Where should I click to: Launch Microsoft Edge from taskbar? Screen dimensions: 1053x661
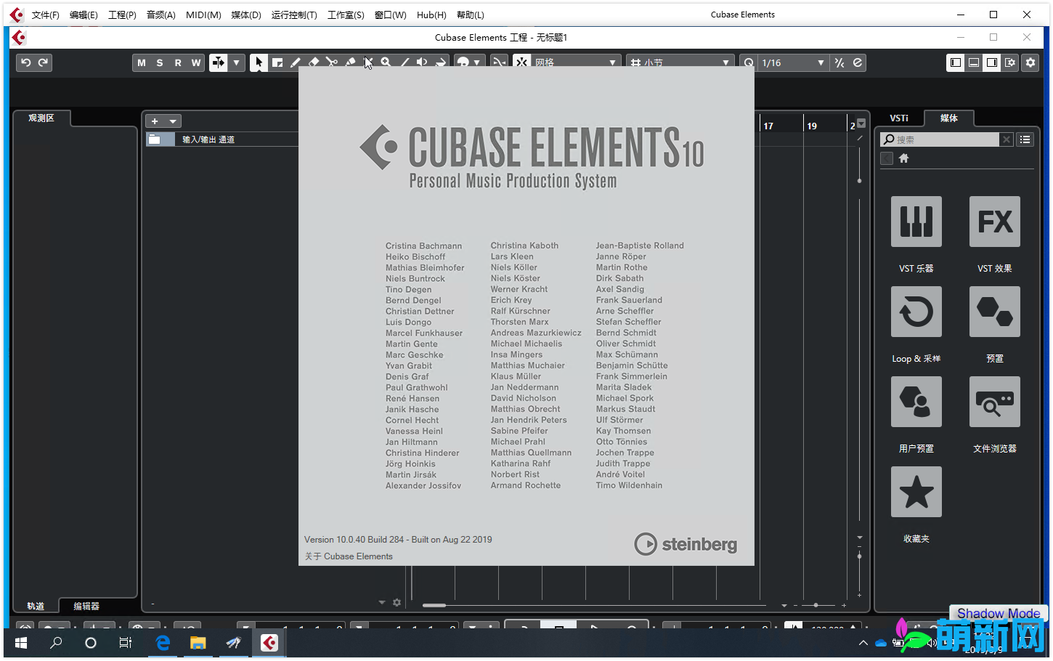[x=163, y=643]
